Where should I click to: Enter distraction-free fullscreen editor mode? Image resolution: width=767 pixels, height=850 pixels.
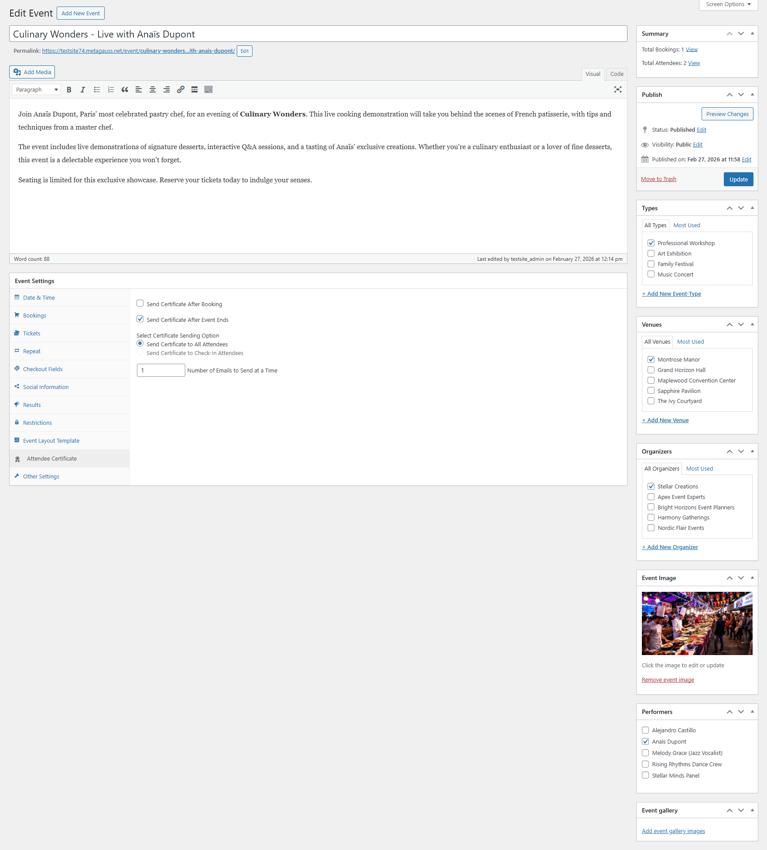618,89
